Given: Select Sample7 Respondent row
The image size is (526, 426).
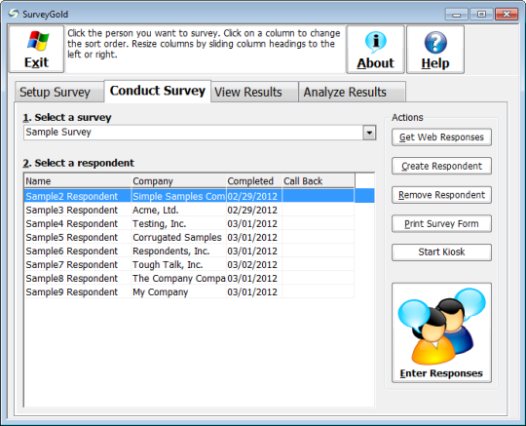Looking at the screenshot, I should (189, 264).
